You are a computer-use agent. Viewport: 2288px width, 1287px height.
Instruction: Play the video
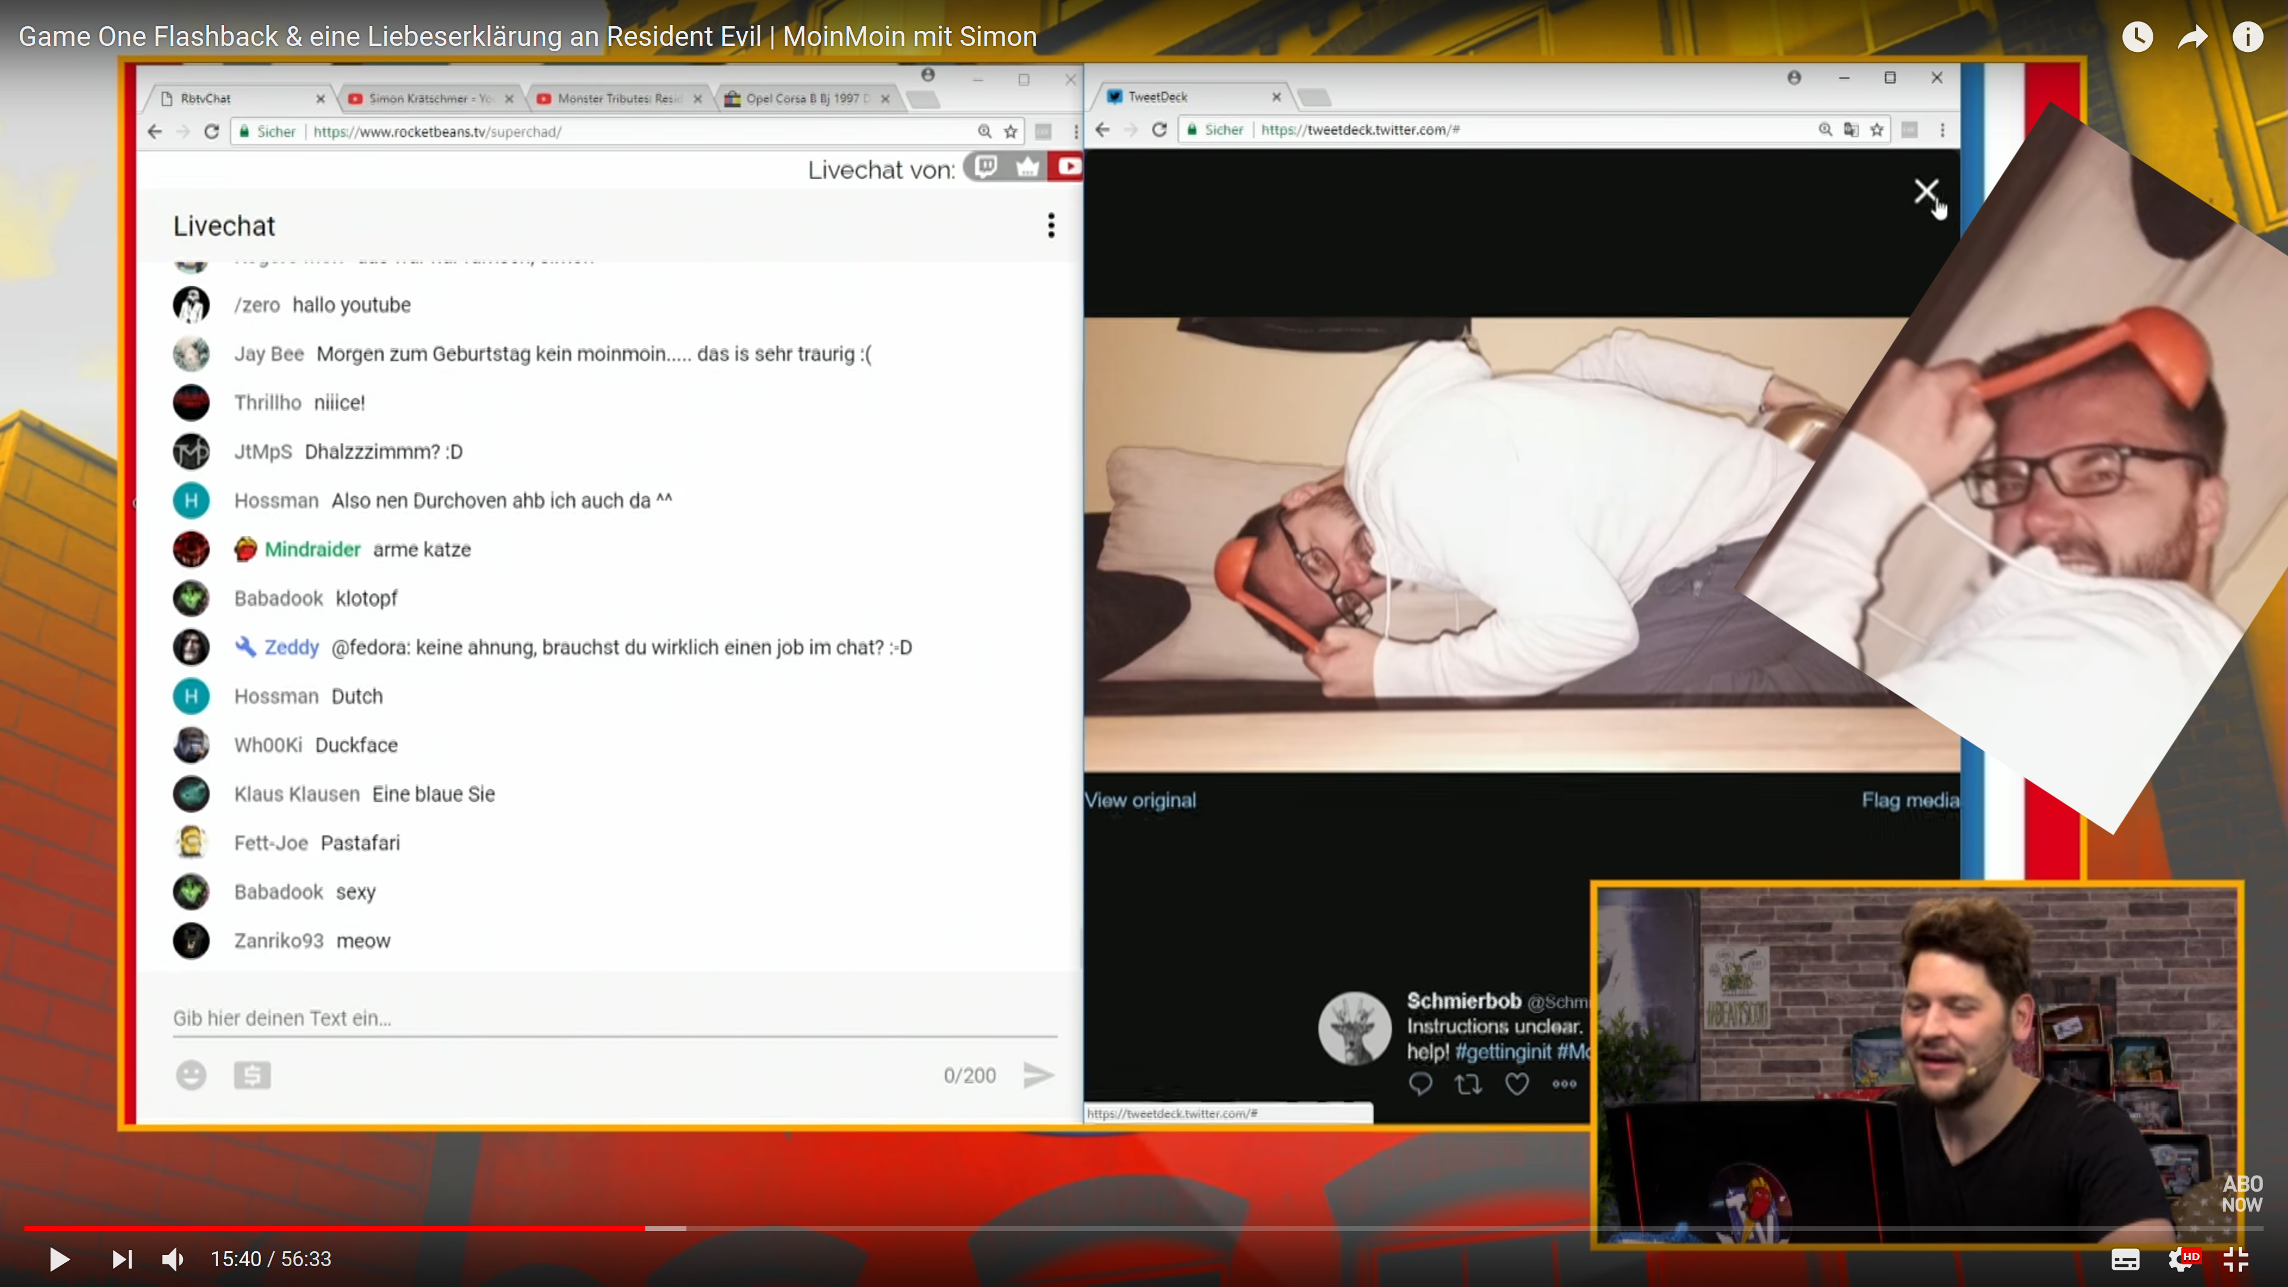coord(58,1258)
